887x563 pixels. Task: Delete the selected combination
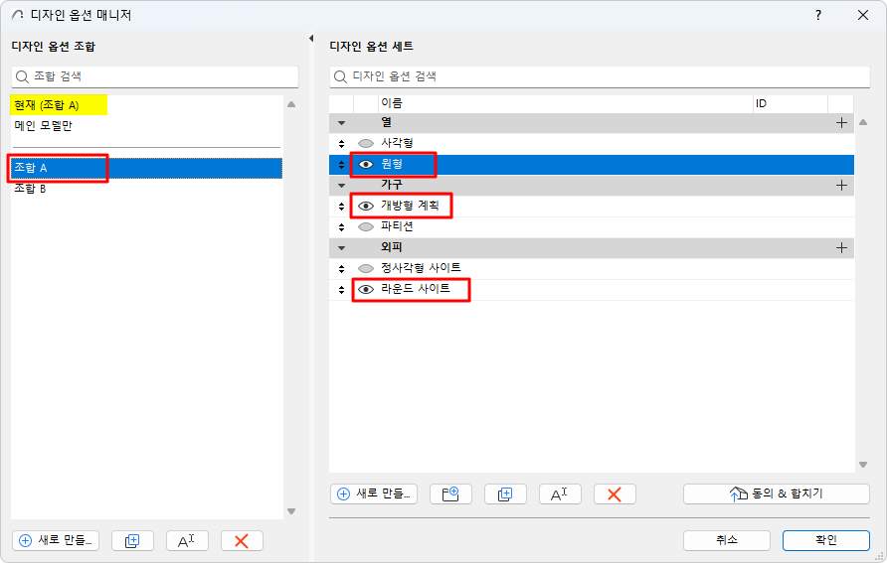pyautogui.click(x=242, y=541)
